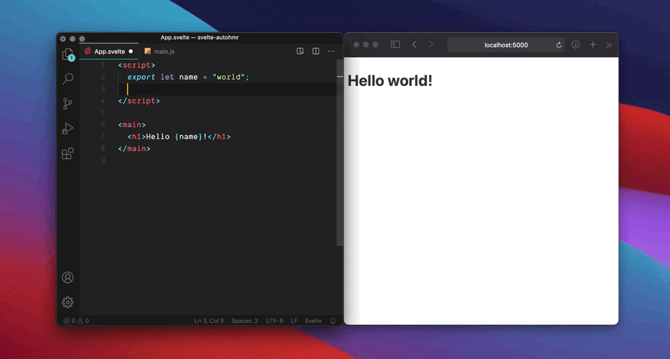This screenshot has width=670, height=359.
Task: Click the editor vertical scrollbar
Action: [x=340, y=152]
